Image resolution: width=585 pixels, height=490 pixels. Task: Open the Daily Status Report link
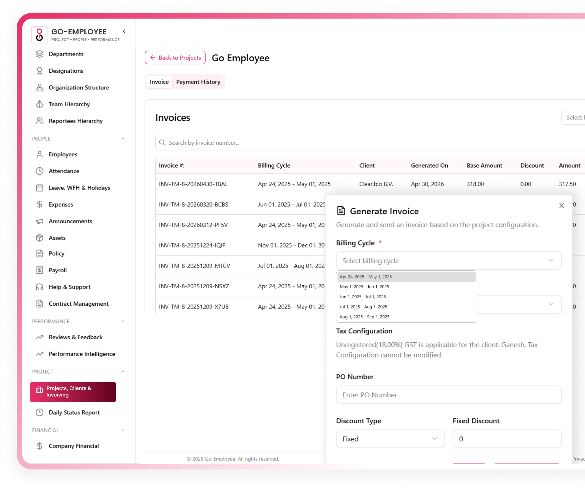click(74, 413)
